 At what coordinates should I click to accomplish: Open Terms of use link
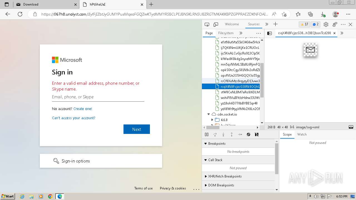pos(144,188)
